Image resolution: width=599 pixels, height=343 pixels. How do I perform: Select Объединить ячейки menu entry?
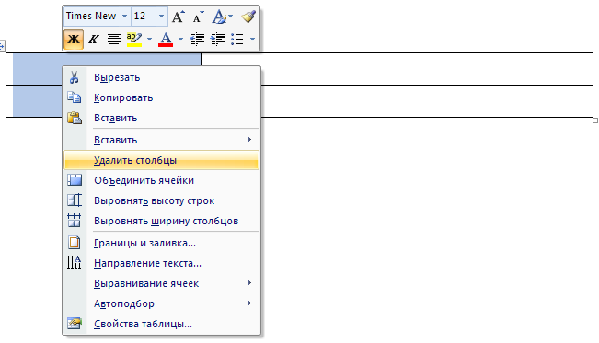(162, 180)
